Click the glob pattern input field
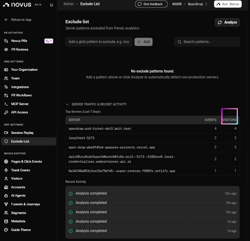 [x=99, y=42]
